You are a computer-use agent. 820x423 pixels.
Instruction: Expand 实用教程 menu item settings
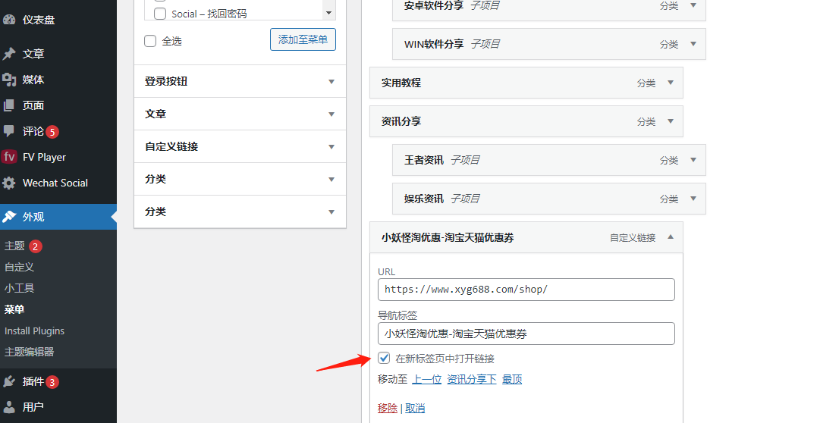coord(671,83)
